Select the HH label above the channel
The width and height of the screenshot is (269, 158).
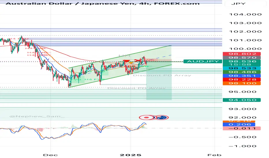pyautogui.click(x=124, y=56)
